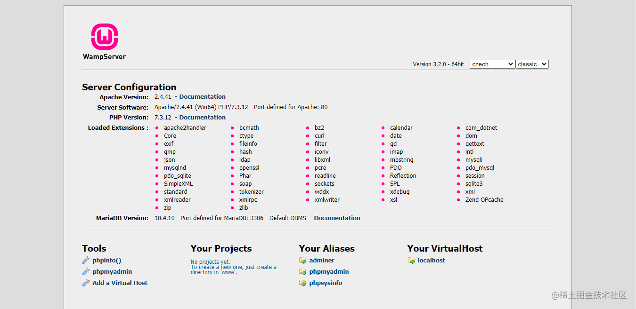The image size is (636, 309).
Task: Click the zip extension
Action: click(168, 208)
